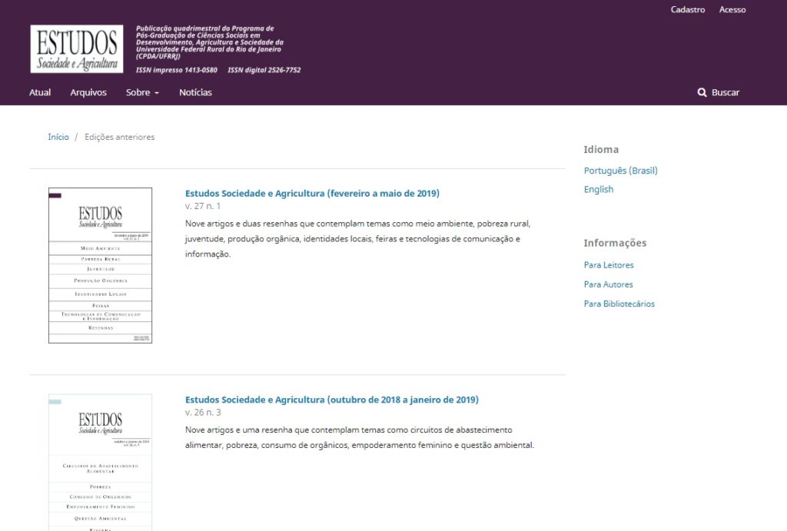The image size is (787, 531).
Task: Click the magnifying glass search icon
Action: point(702,92)
